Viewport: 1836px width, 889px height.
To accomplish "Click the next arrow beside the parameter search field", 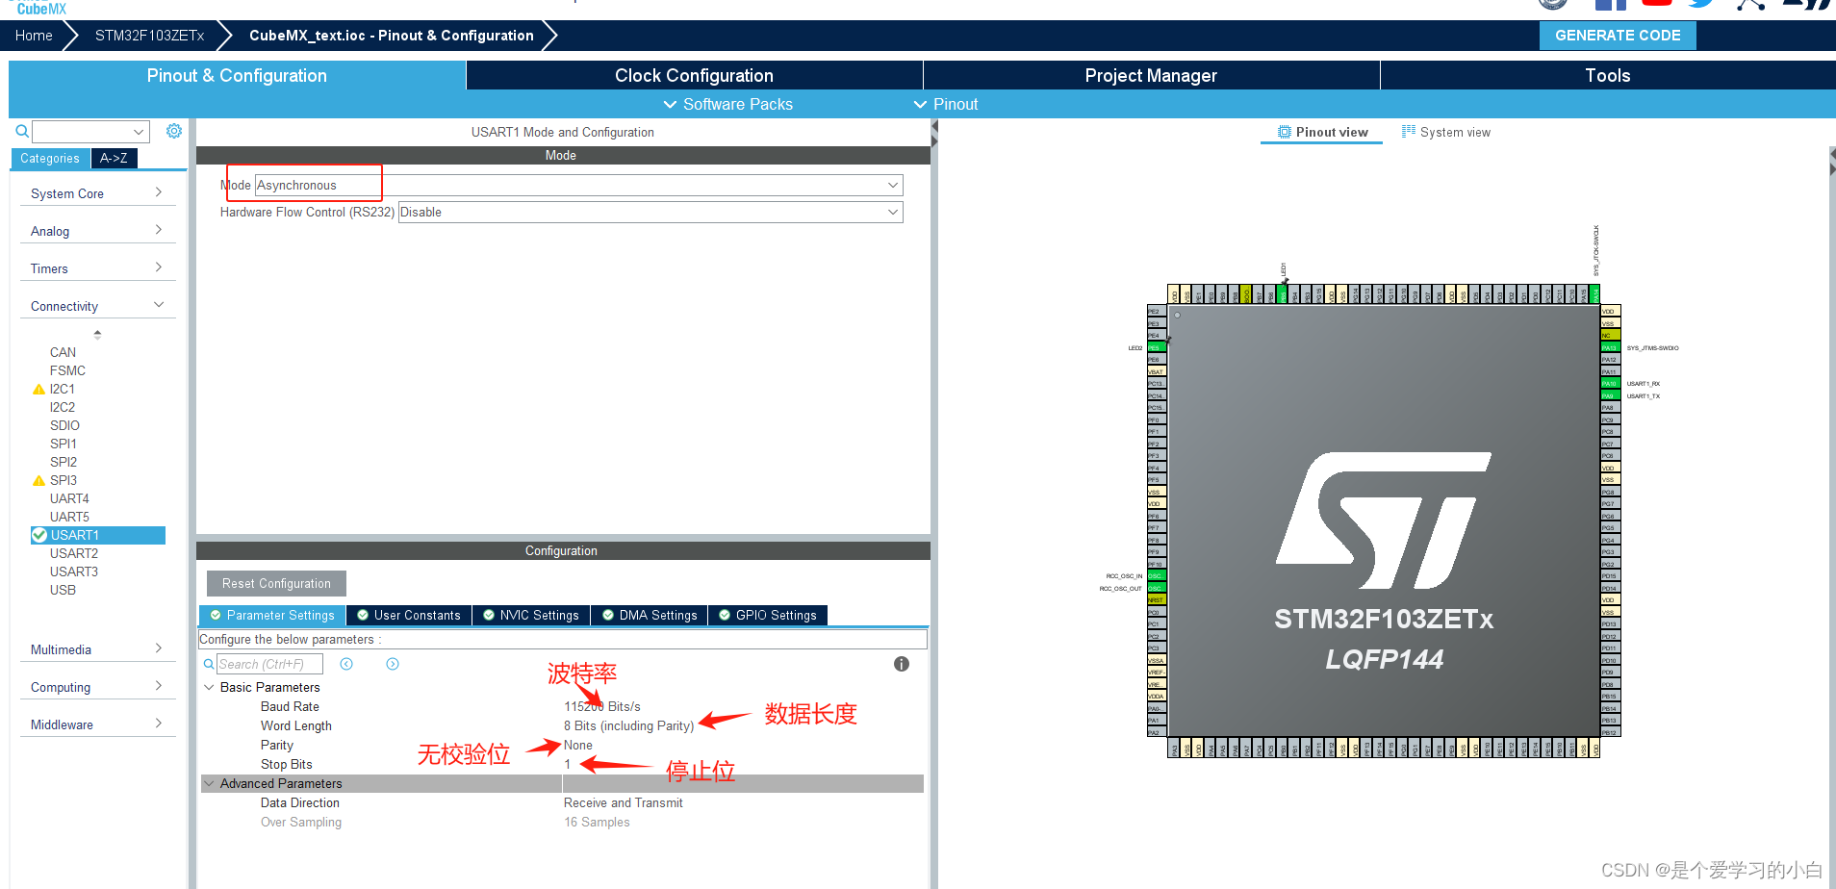I will coord(392,664).
